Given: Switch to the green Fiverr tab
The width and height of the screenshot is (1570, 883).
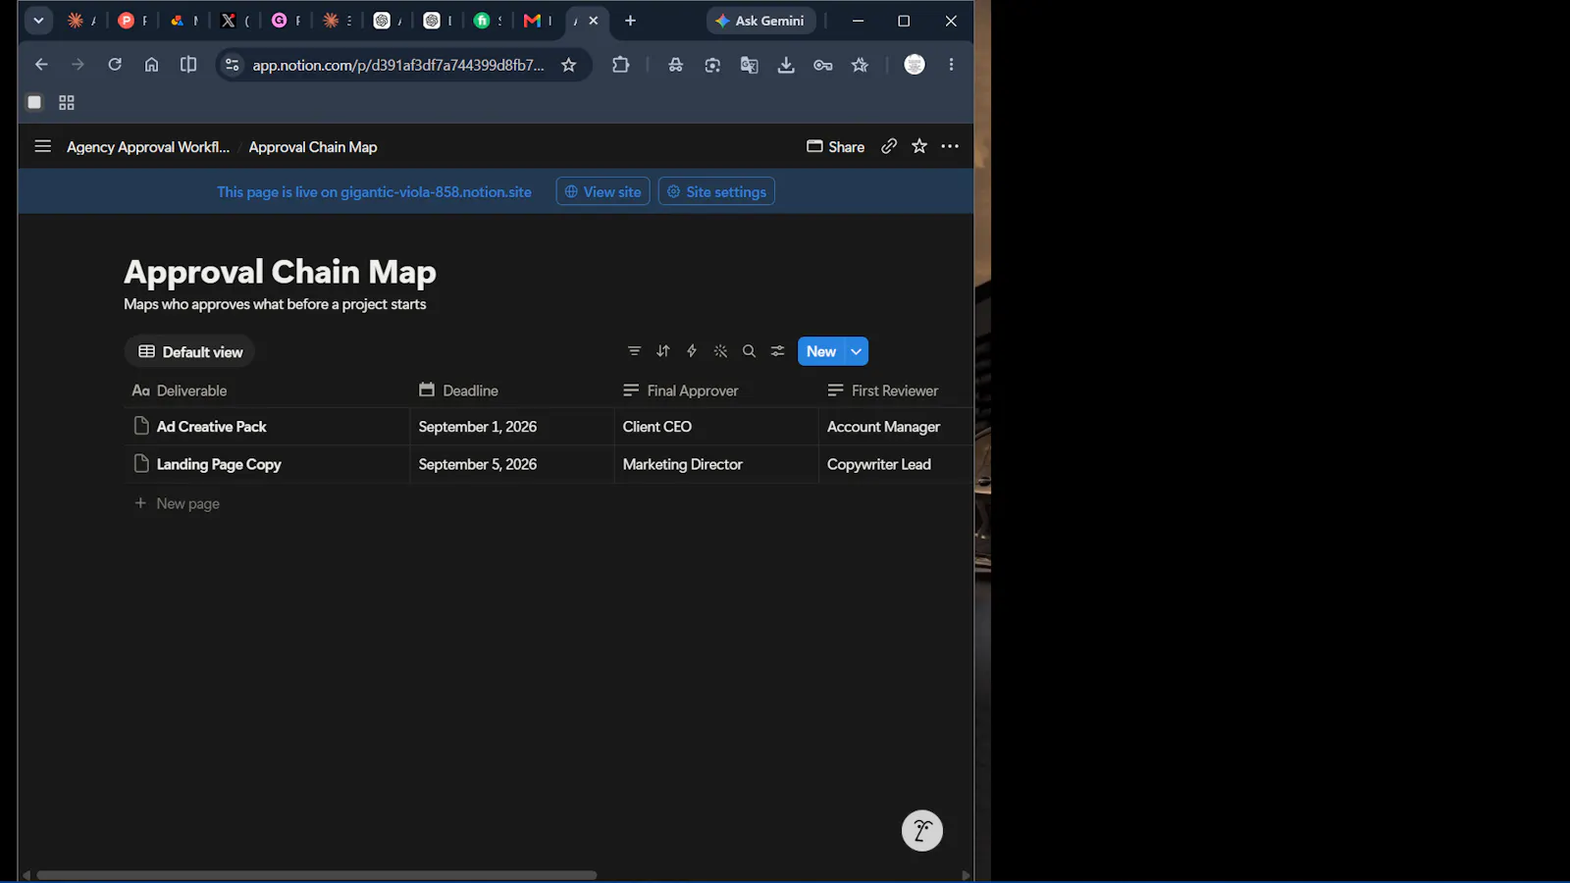Looking at the screenshot, I should [x=486, y=21].
